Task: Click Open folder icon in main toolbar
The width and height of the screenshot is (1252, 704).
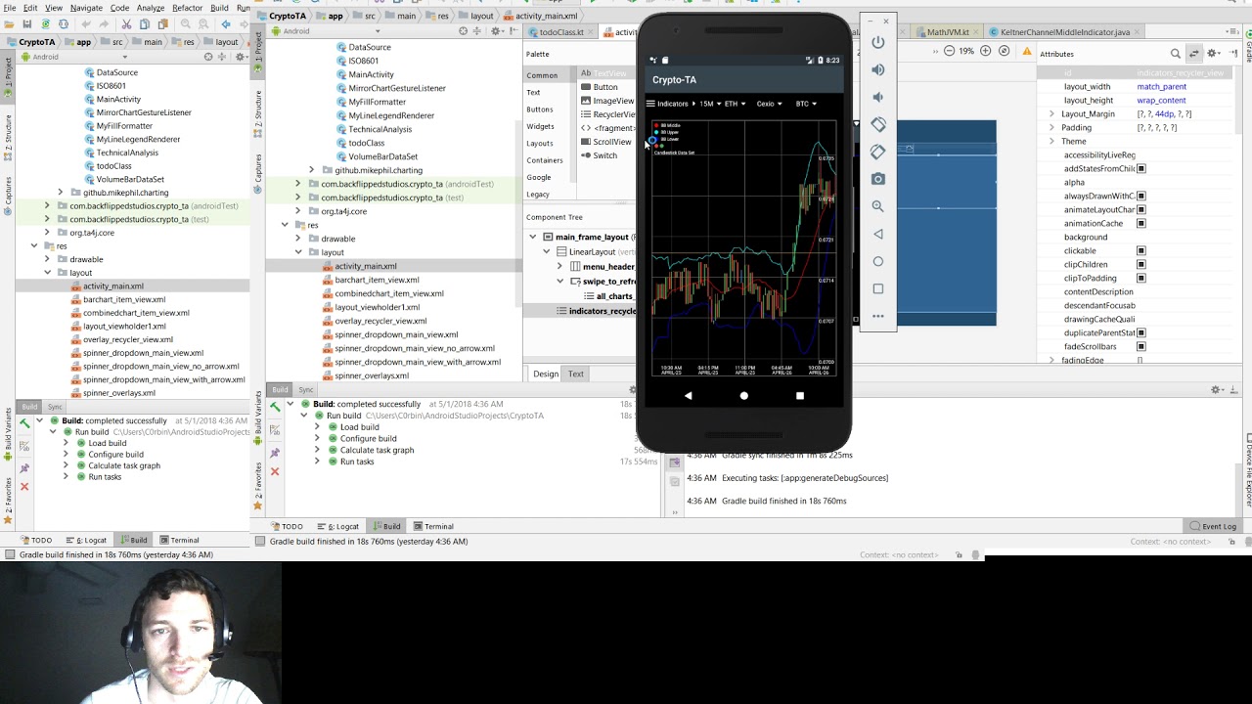Action: 10,23
